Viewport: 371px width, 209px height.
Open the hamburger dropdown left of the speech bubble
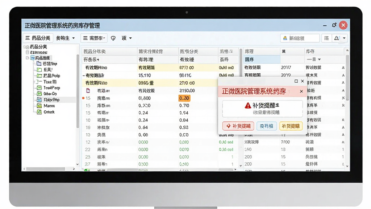[94, 38]
